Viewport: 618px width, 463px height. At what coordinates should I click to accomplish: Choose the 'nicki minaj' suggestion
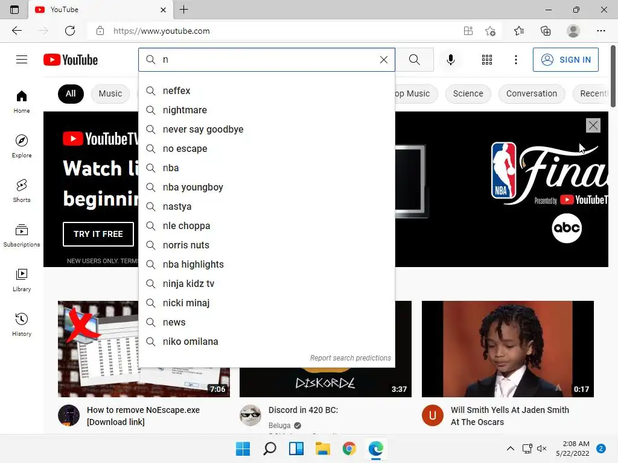[266, 303]
